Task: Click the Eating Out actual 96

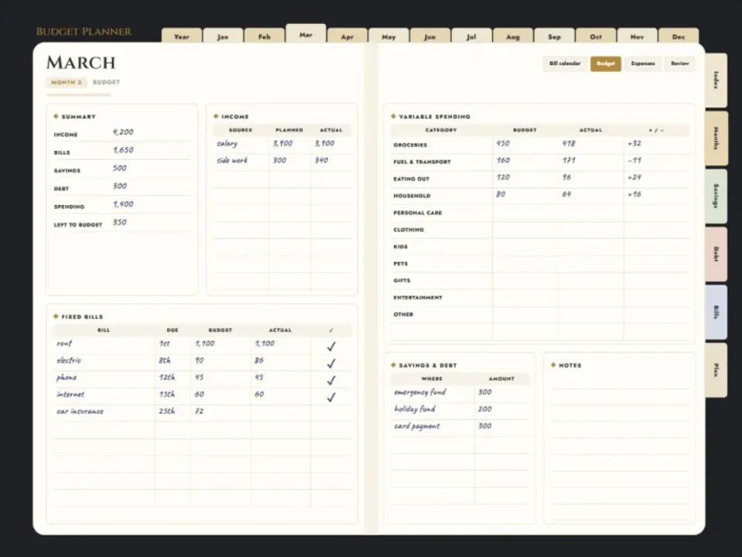Action: point(567,177)
